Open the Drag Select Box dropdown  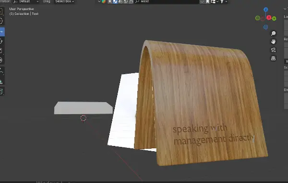click(65, 1)
